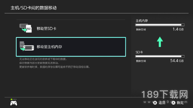Click the SD卡 storage bar
This screenshot has width=193, height=108.
[x=160, y=56]
